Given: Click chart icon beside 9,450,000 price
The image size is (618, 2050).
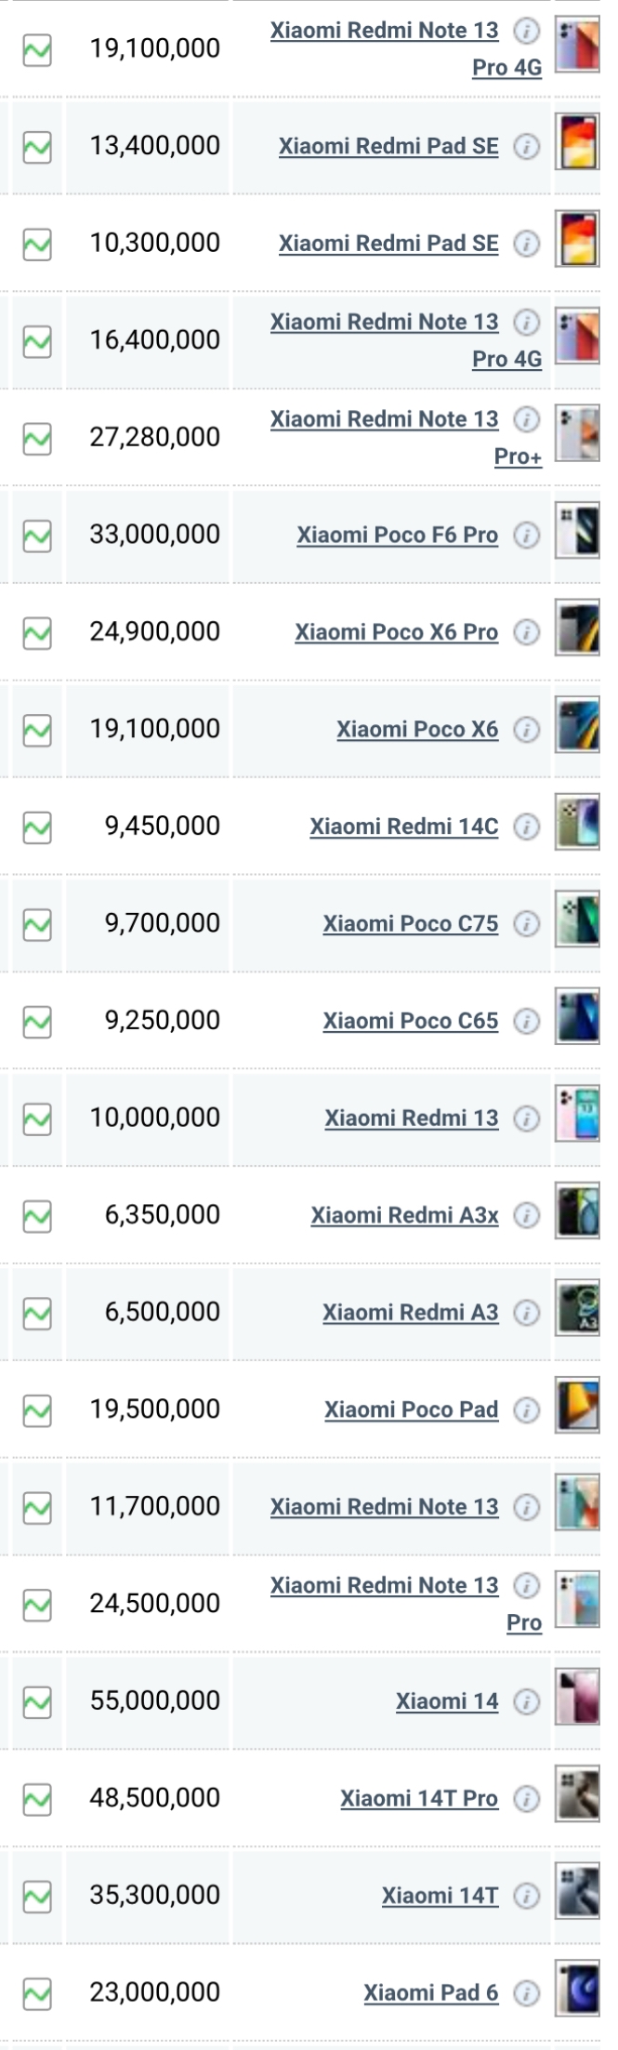Looking at the screenshot, I should point(37,827).
